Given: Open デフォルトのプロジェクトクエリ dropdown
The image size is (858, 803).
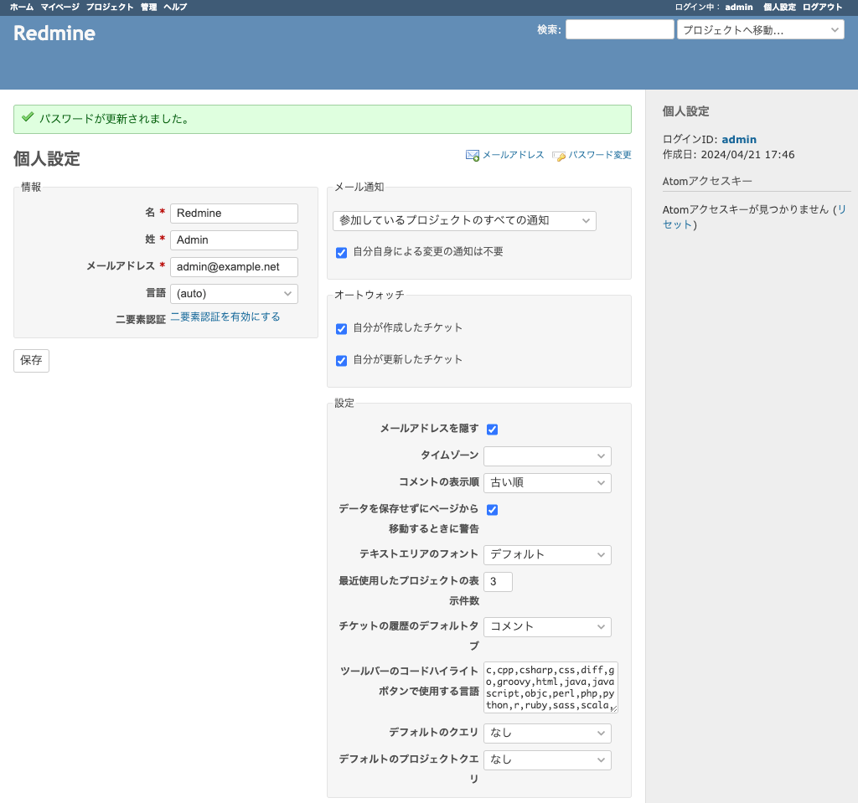Looking at the screenshot, I should click(547, 760).
